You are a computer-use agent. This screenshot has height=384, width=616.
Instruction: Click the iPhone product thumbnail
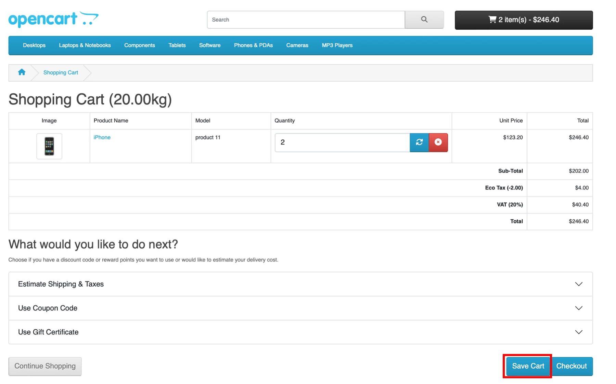coord(49,146)
